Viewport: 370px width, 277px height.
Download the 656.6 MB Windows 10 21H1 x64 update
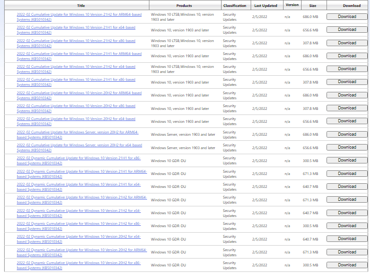click(347, 30)
